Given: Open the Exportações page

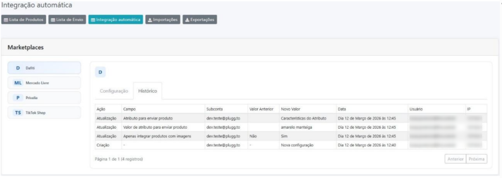Looking at the screenshot, I should (x=200, y=20).
